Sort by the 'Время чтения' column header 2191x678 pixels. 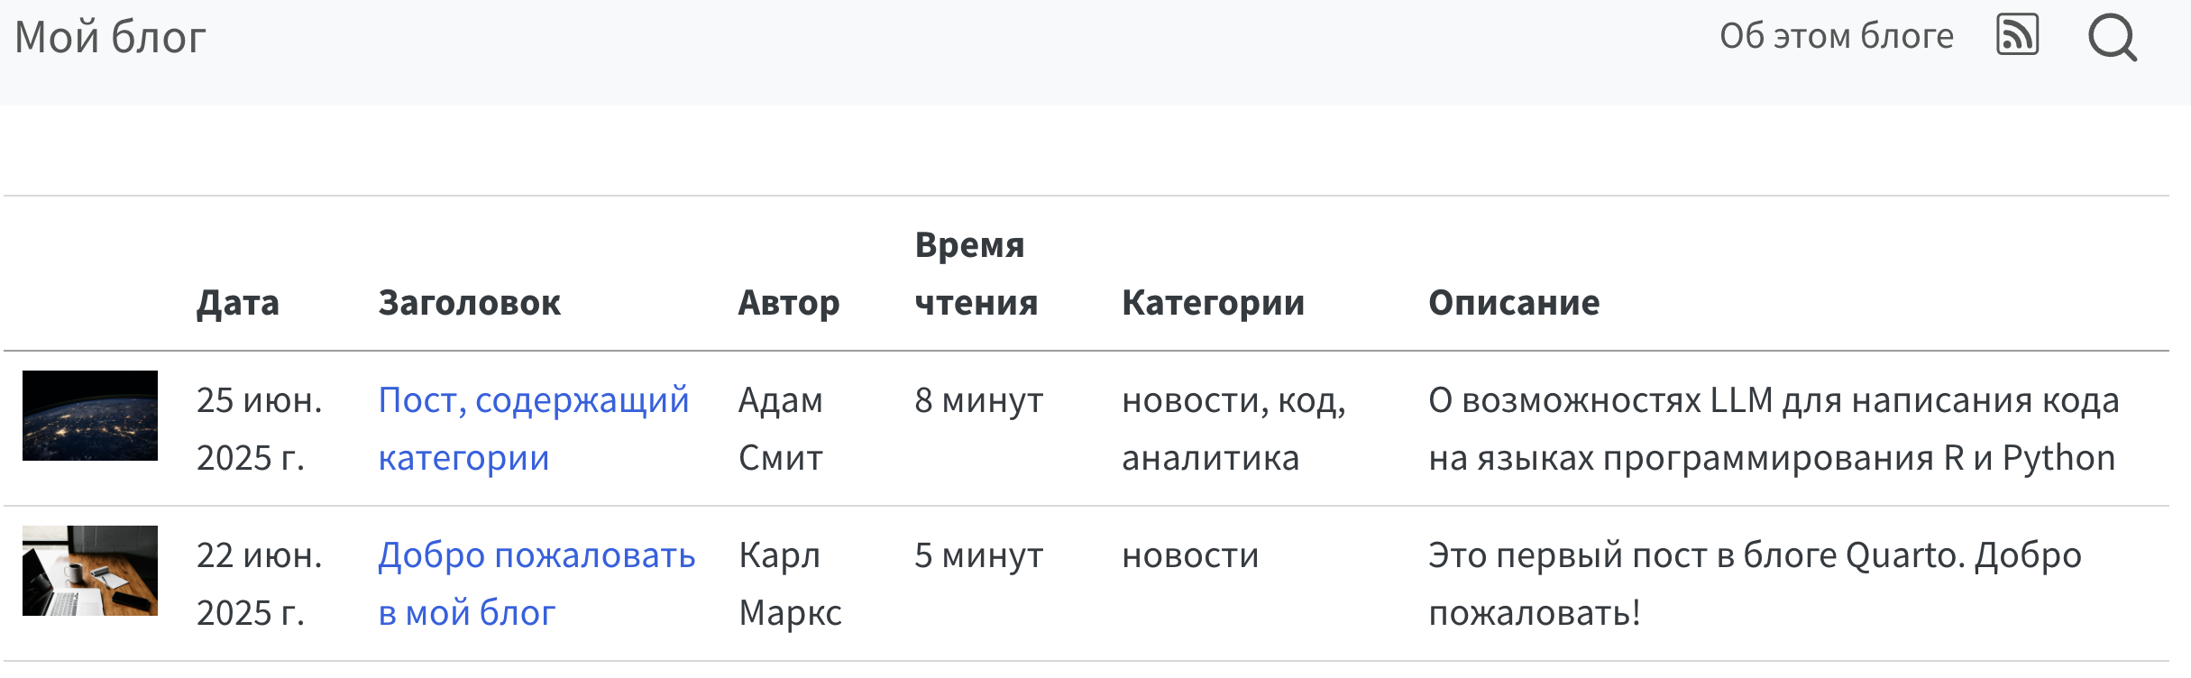976,274
